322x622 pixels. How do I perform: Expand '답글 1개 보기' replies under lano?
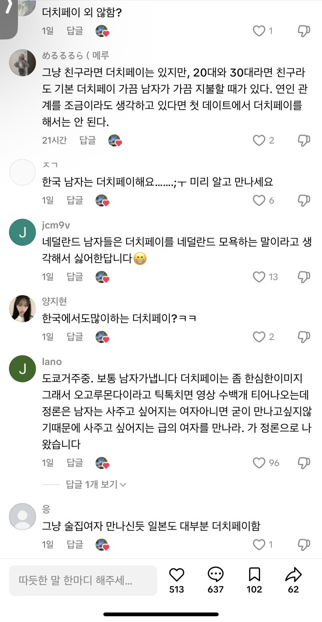click(x=96, y=485)
